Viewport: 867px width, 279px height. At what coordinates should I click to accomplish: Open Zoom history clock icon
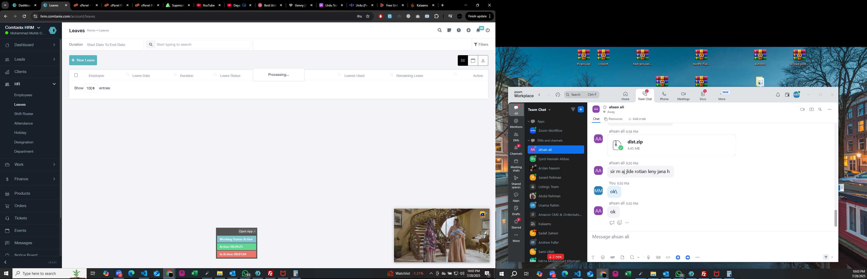point(558,95)
